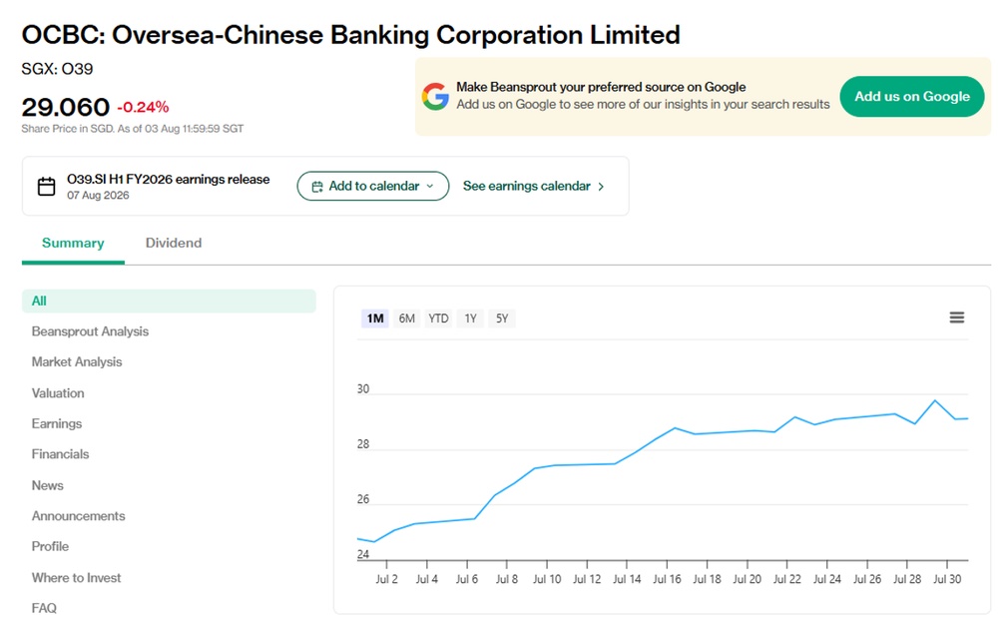Click the Add us on Google button

[911, 96]
